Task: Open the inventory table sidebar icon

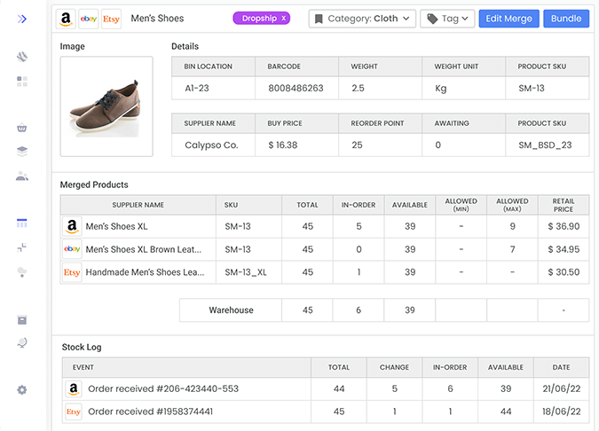Action: coord(22,223)
